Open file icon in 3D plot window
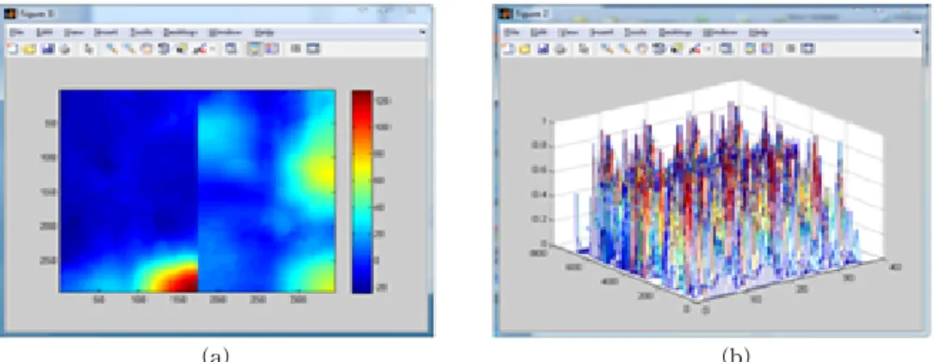This screenshot has width=934, height=362. (x=525, y=49)
